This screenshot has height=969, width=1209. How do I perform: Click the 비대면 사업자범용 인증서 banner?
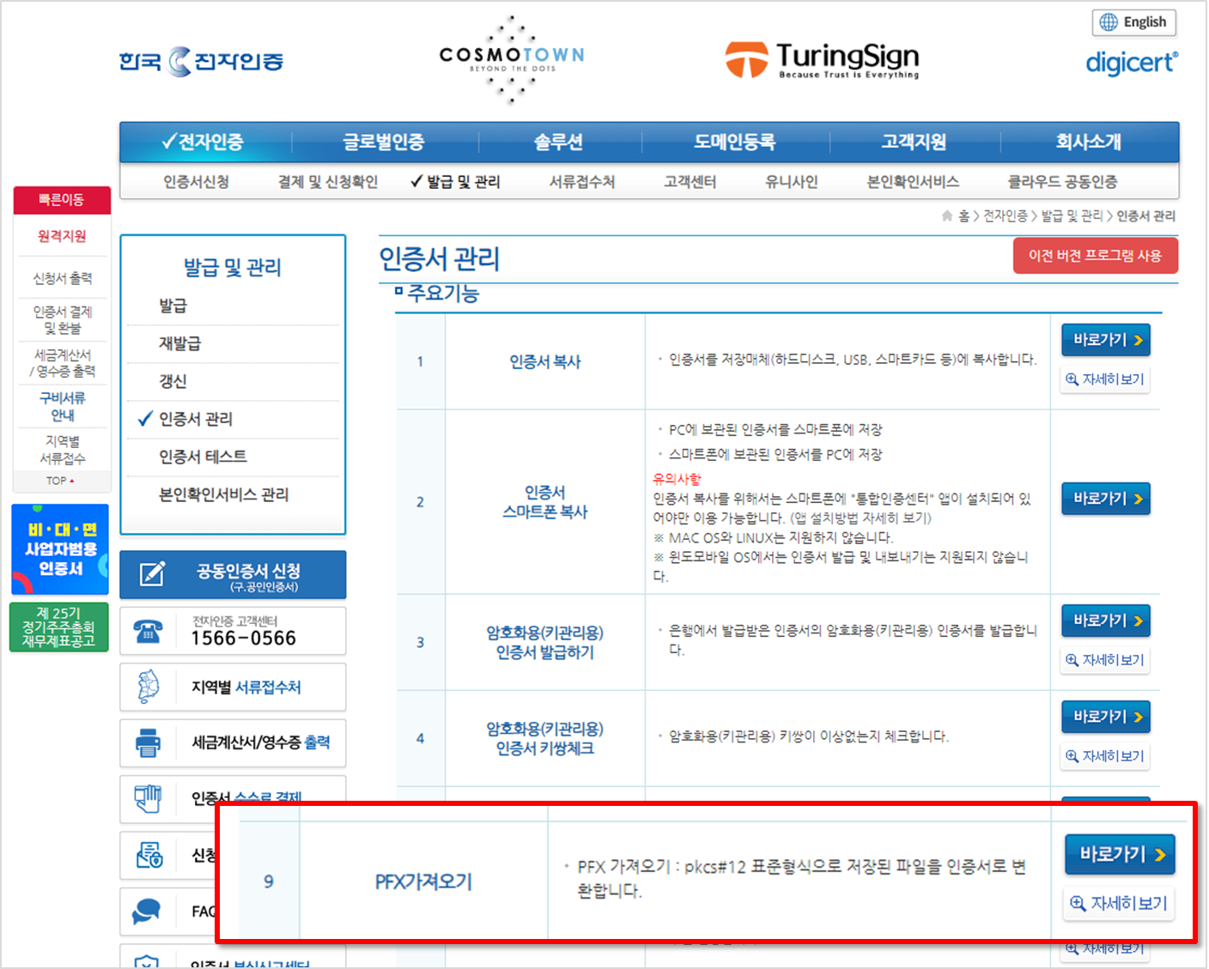[60, 549]
